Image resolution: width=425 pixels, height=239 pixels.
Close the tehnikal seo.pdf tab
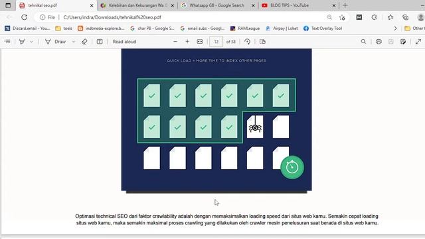[x=92, y=5]
